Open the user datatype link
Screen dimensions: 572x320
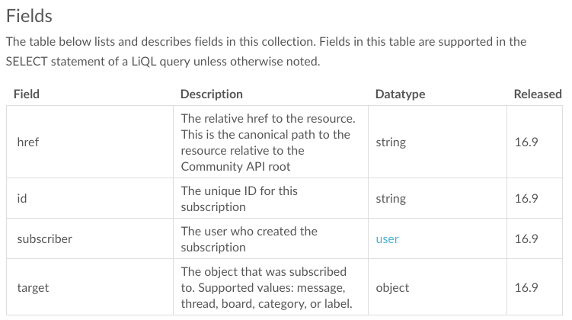(387, 239)
